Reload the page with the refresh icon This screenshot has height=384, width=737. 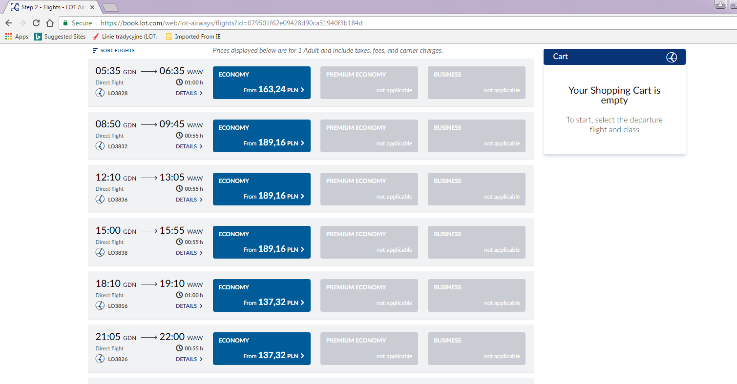click(36, 23)
